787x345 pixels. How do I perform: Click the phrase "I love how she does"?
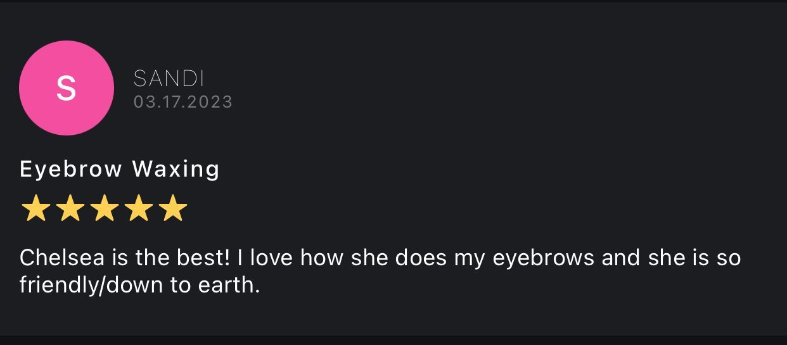[349, 258]
